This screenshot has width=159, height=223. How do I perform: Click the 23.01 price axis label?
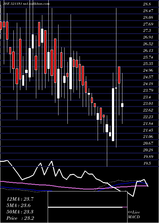point(148,104)
